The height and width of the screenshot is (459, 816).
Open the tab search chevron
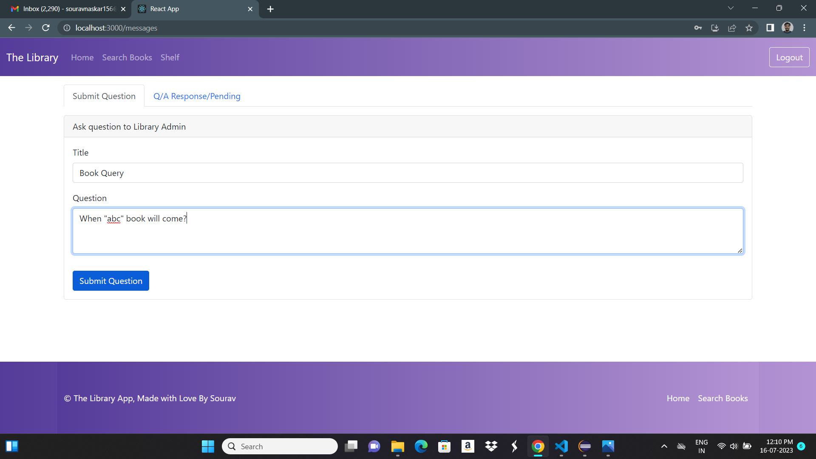click(x=731, y=8)
